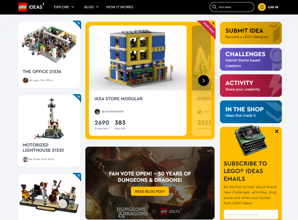Viewport: 298px width, 220px height.
Task: Expand the Blog dropdown menu
Action: (91, 7)
